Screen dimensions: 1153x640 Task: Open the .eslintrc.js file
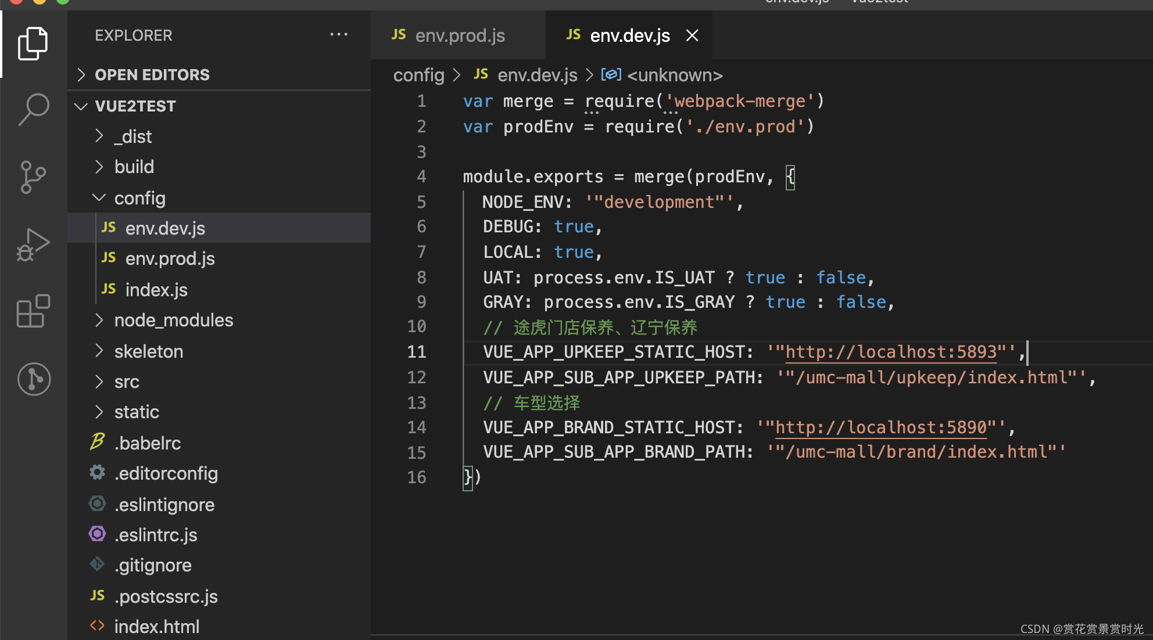coord(156,535)
